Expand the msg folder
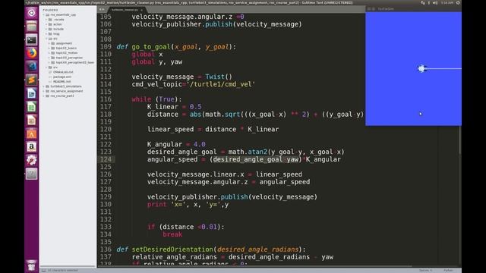Image resolution: width=486 pixels, height=273 pixels. click(x=46, y=33)
